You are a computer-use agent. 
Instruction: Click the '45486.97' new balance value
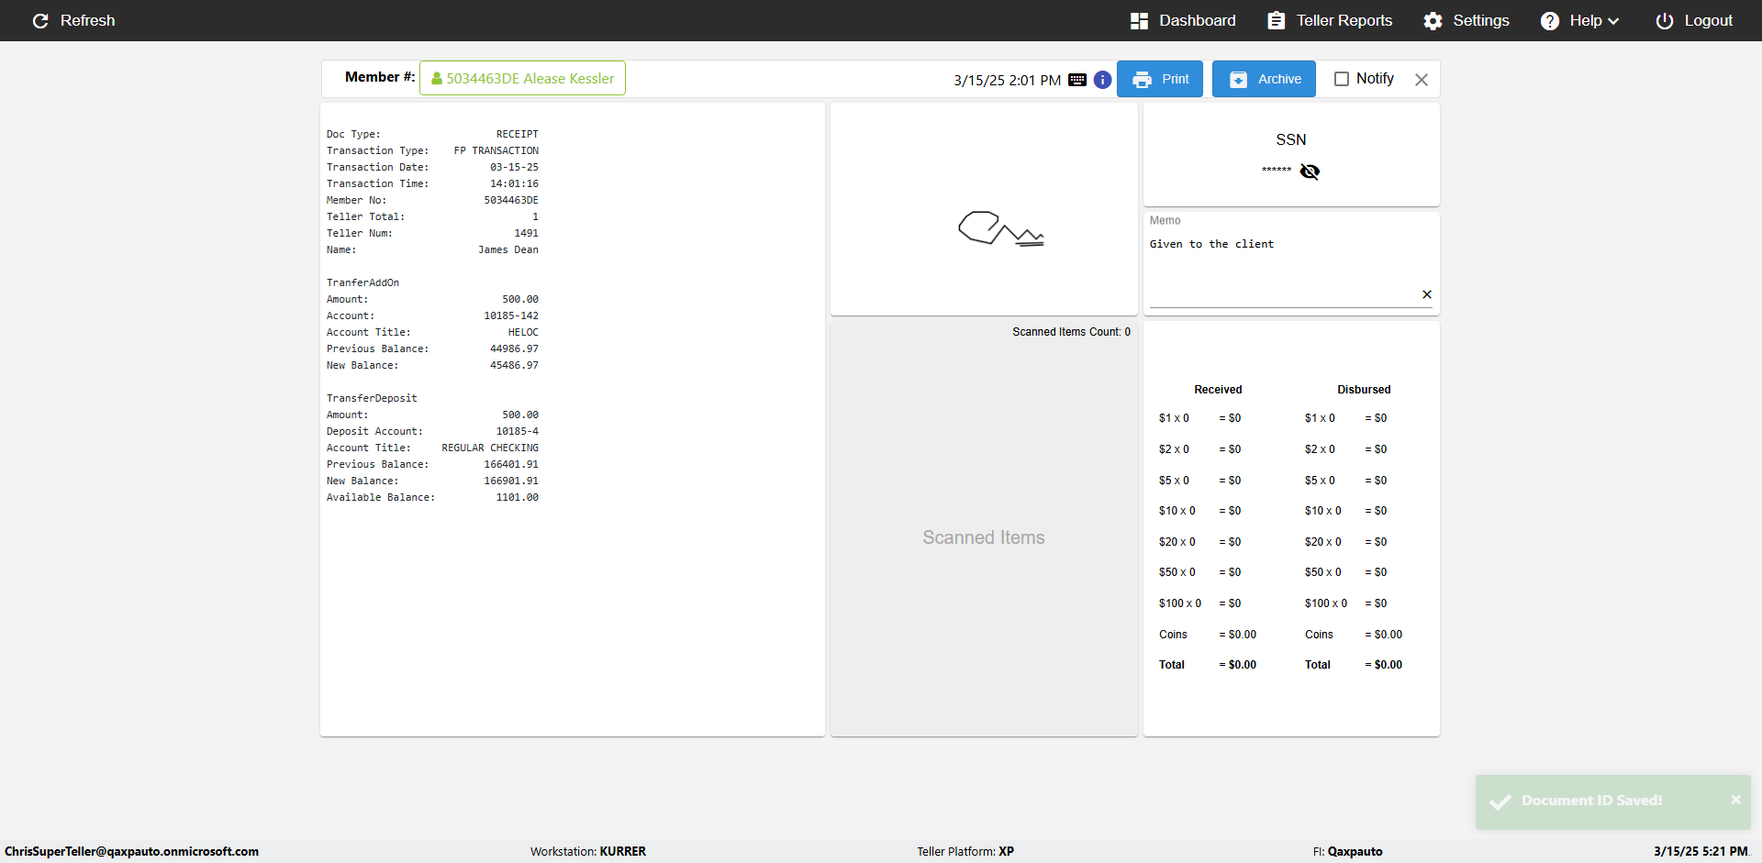[514, 365]
